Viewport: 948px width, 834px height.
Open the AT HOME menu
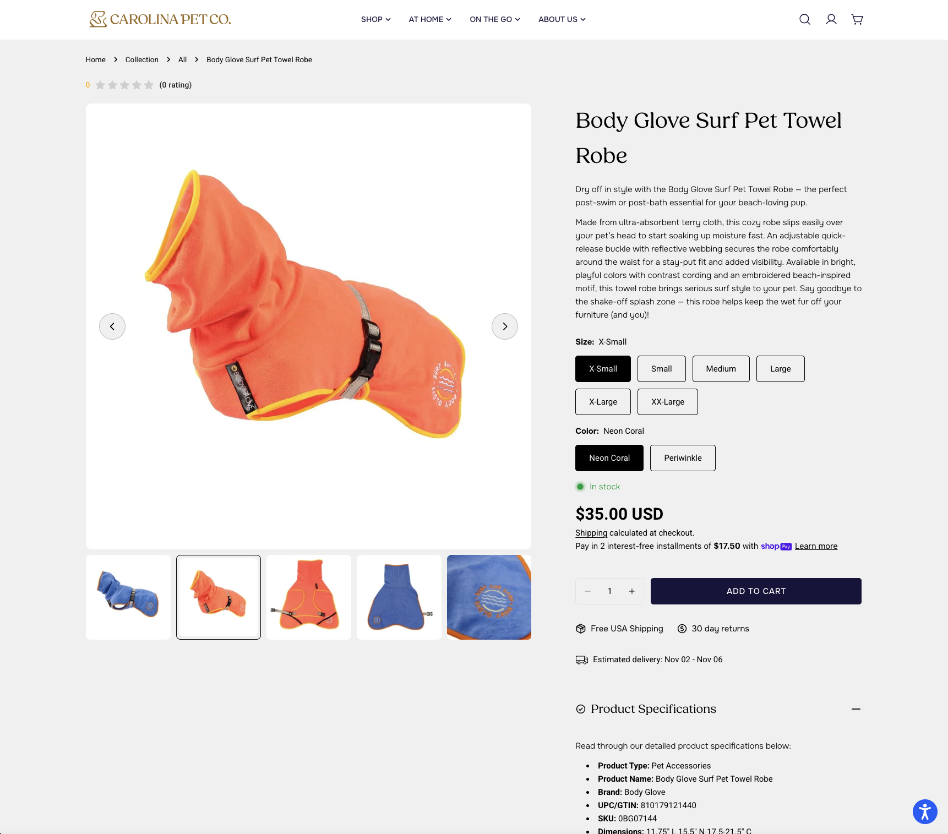430,19
